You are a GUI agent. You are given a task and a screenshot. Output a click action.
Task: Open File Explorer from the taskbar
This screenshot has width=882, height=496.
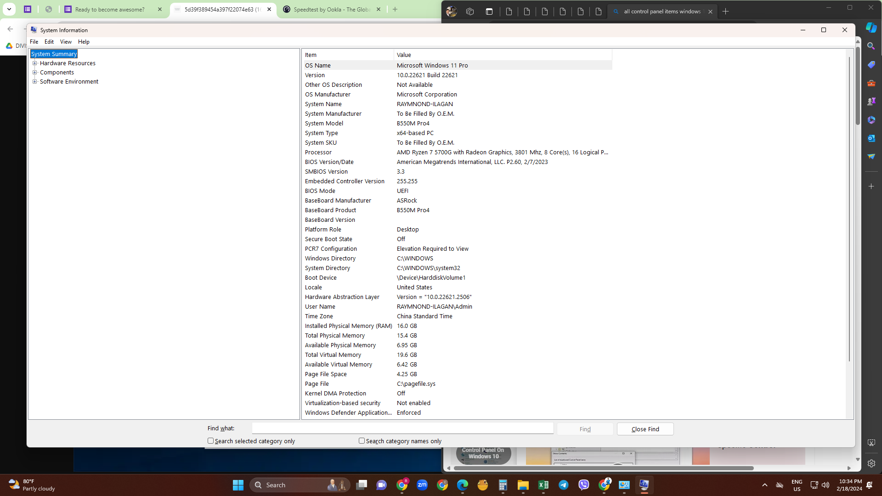tap(523, 485)
